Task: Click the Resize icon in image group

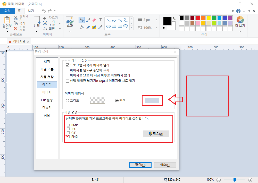Action: pyautogui.click(x=45, y=23)
